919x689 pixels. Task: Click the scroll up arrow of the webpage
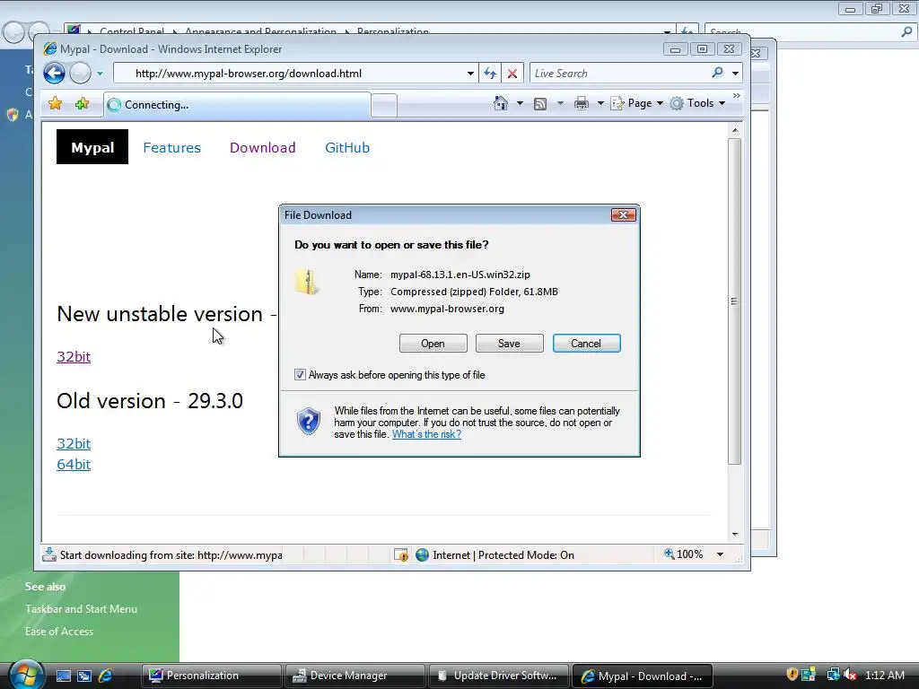pyautogui.click(x=734, y=129)
